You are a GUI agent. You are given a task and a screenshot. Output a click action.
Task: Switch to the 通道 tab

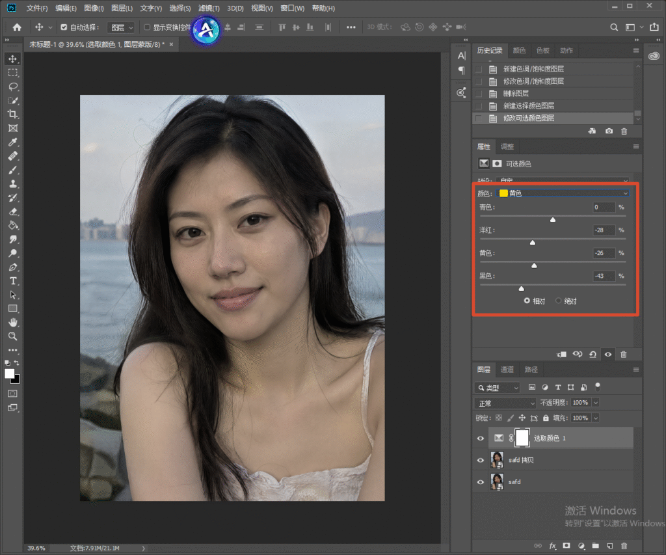(507, 370)
